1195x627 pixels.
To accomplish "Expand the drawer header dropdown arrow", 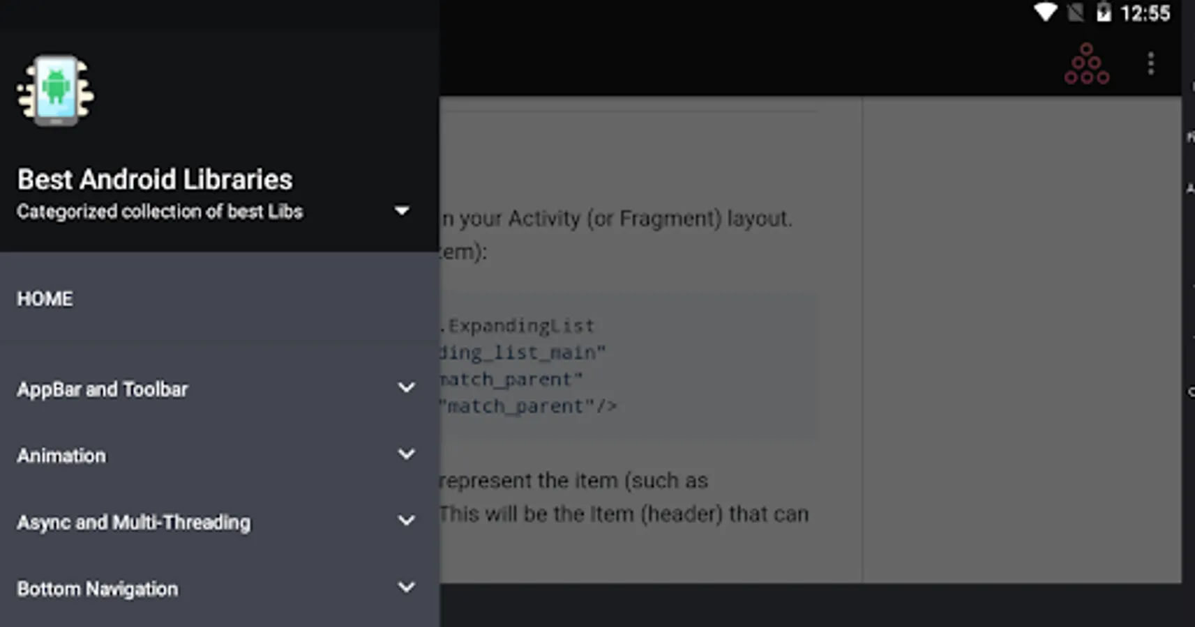I will coord(402,210).
